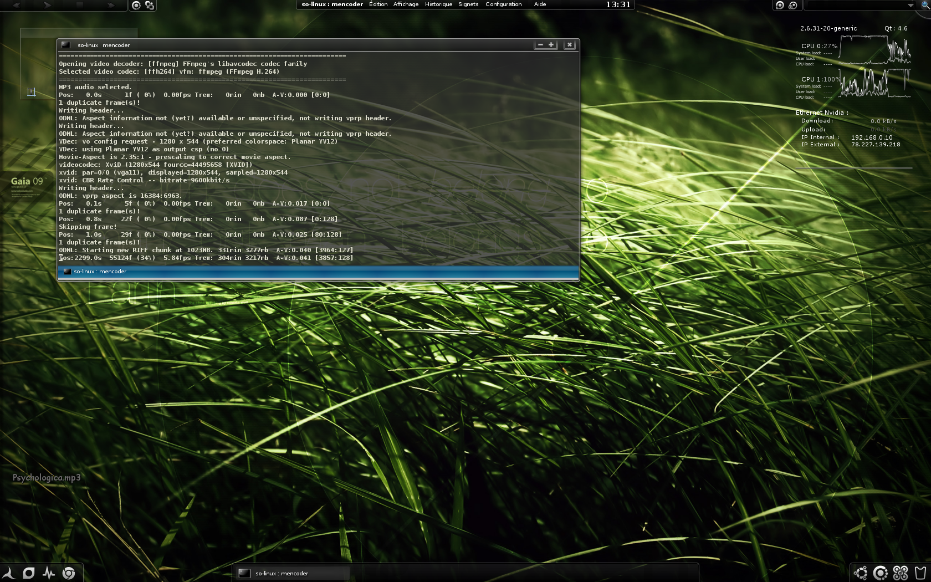The height and width of the screenshot is (582, 931).
Task: Click the 'MP3 audio selected.' terminal line
Action: 95,87
